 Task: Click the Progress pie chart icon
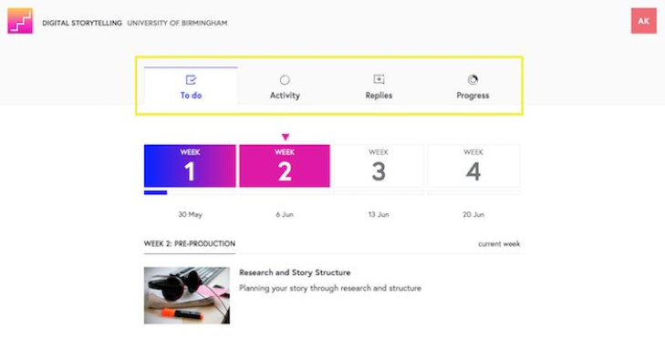point(473,79)
